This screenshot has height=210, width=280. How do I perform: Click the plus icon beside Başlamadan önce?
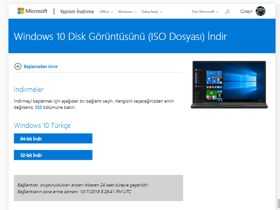(18, 67)
